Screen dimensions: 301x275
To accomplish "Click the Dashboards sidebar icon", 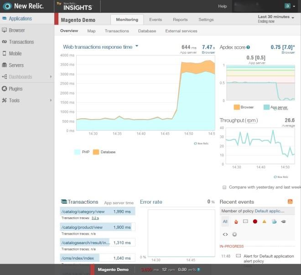I will (4, 77).
